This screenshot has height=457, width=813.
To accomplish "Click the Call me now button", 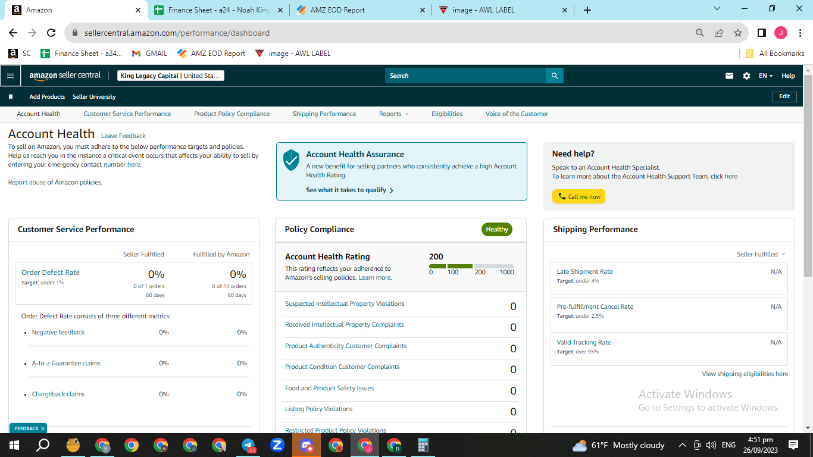I will tap(579, 196).
